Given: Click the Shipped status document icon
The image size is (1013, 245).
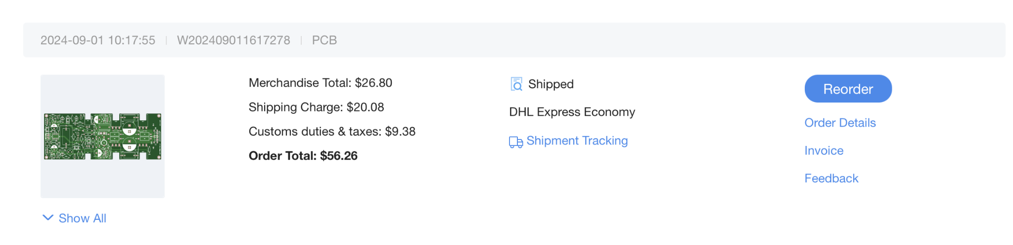Looking at the screenshot, I should click(x=516, y=84).
